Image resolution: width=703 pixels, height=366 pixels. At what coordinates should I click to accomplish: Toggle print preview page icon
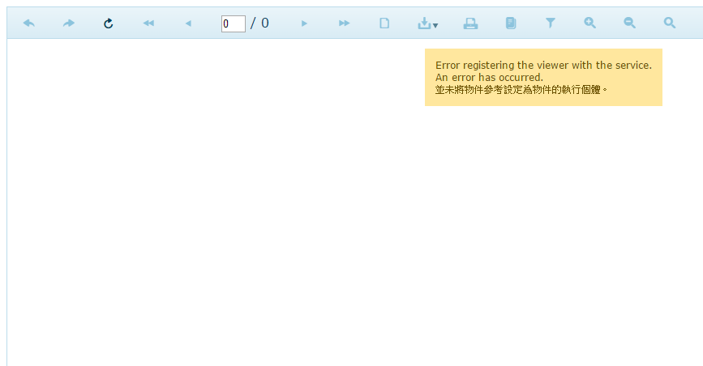pos(384,23)
